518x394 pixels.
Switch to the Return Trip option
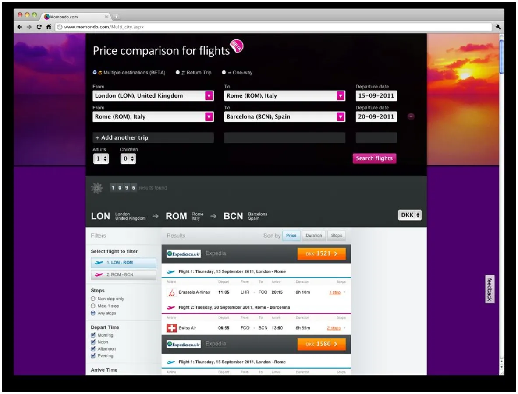[178, 72]
